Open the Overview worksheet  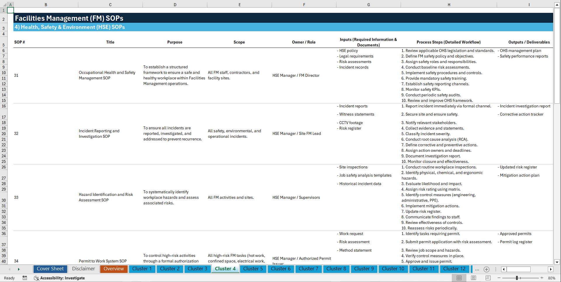click(114, 269)
